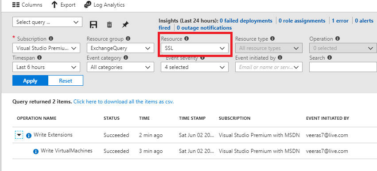Open the Write Extensions operation
The height and width of the screenshot is (171, 377).
point(53,135)
